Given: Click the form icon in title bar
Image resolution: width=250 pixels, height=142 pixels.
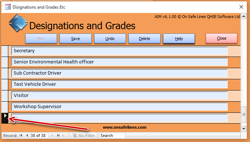Looking at the screenshot, I should click(x=8, y=7).
